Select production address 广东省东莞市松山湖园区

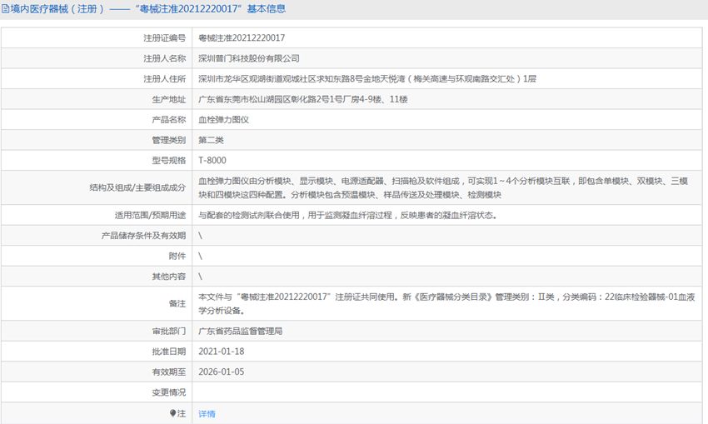(x=303, y=99)
